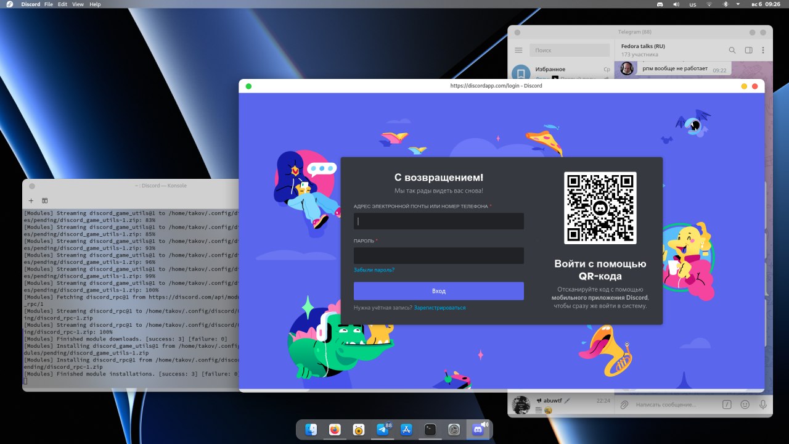789x444 pixels.
Task: Click the Telegram attach file paperclip
Action: coord(624,405)
